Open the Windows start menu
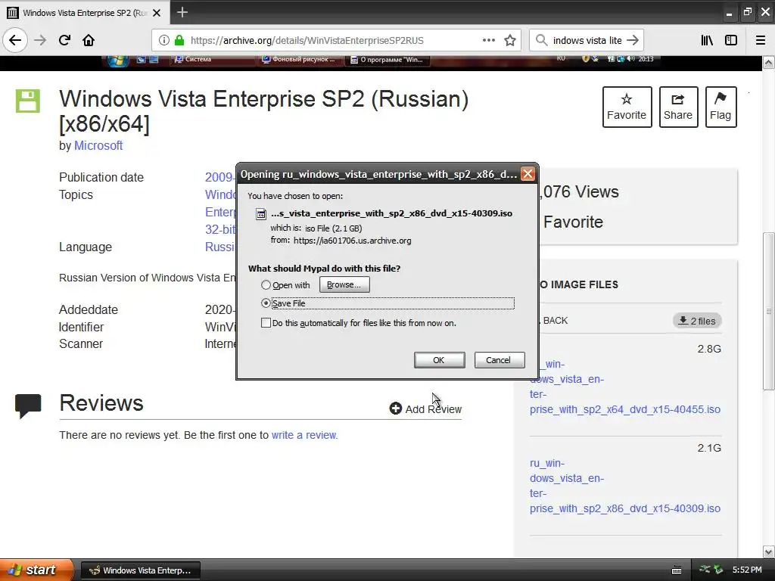This screenshot has width=775, height=581. pyautogui.click(x=36, y=570)
